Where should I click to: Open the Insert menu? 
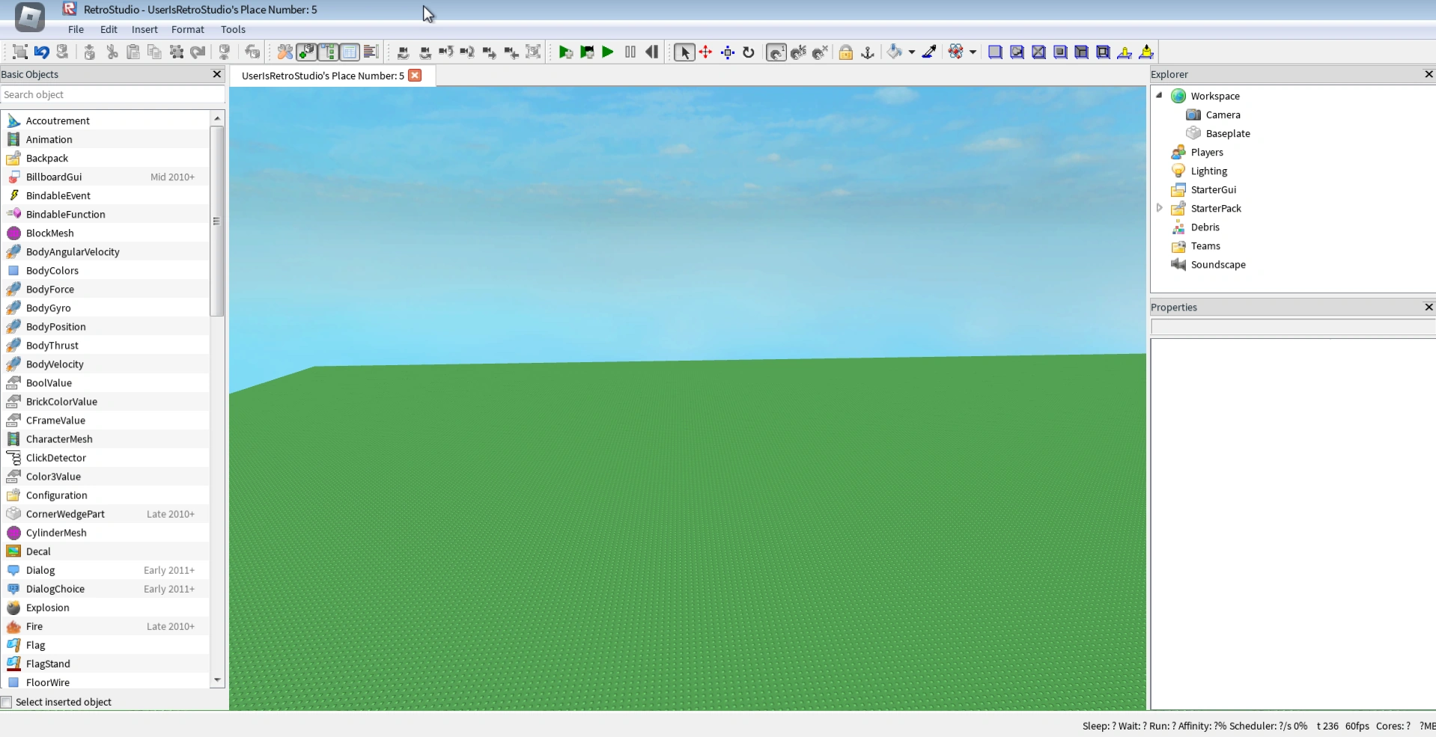click(x=144, y=29)
